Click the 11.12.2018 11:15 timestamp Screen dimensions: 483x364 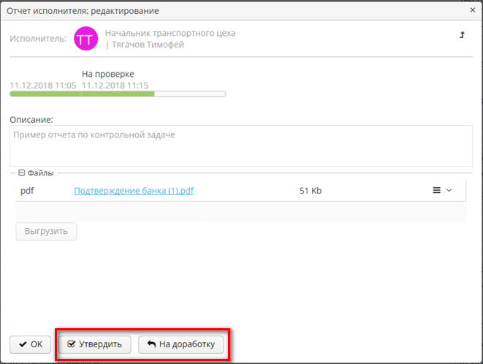pos(115,86)
